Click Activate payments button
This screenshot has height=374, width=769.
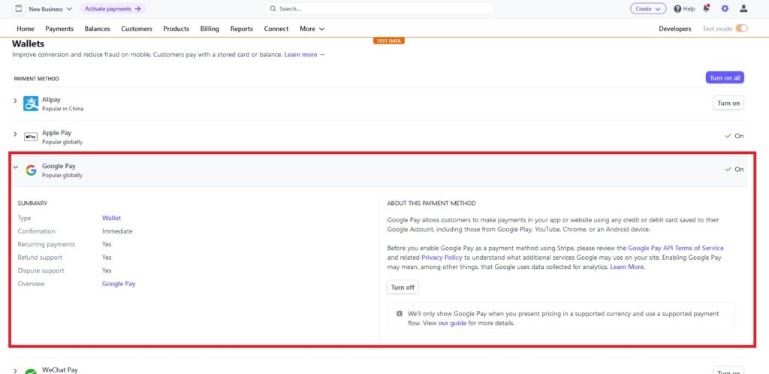point(113,9)
